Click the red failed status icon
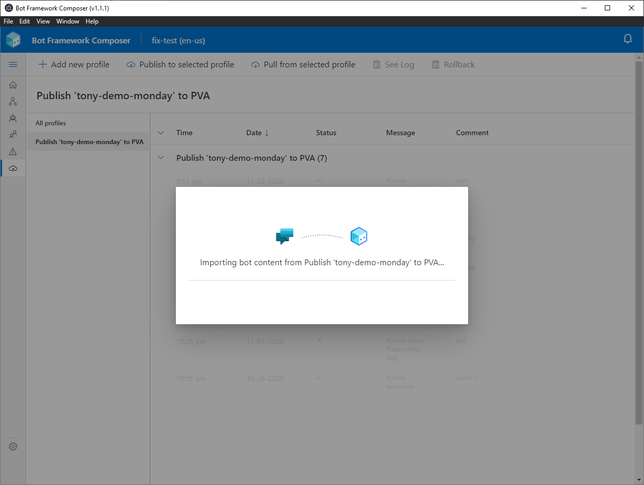The width and height of the screenshot is (644, 485). coord(319,340)
